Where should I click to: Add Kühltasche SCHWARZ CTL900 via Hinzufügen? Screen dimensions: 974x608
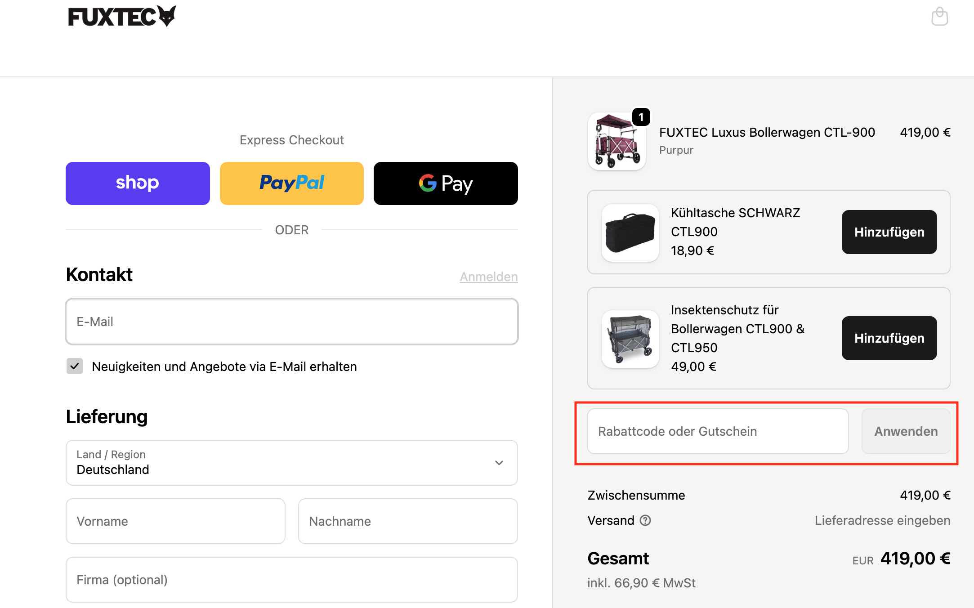pos(889,232)
